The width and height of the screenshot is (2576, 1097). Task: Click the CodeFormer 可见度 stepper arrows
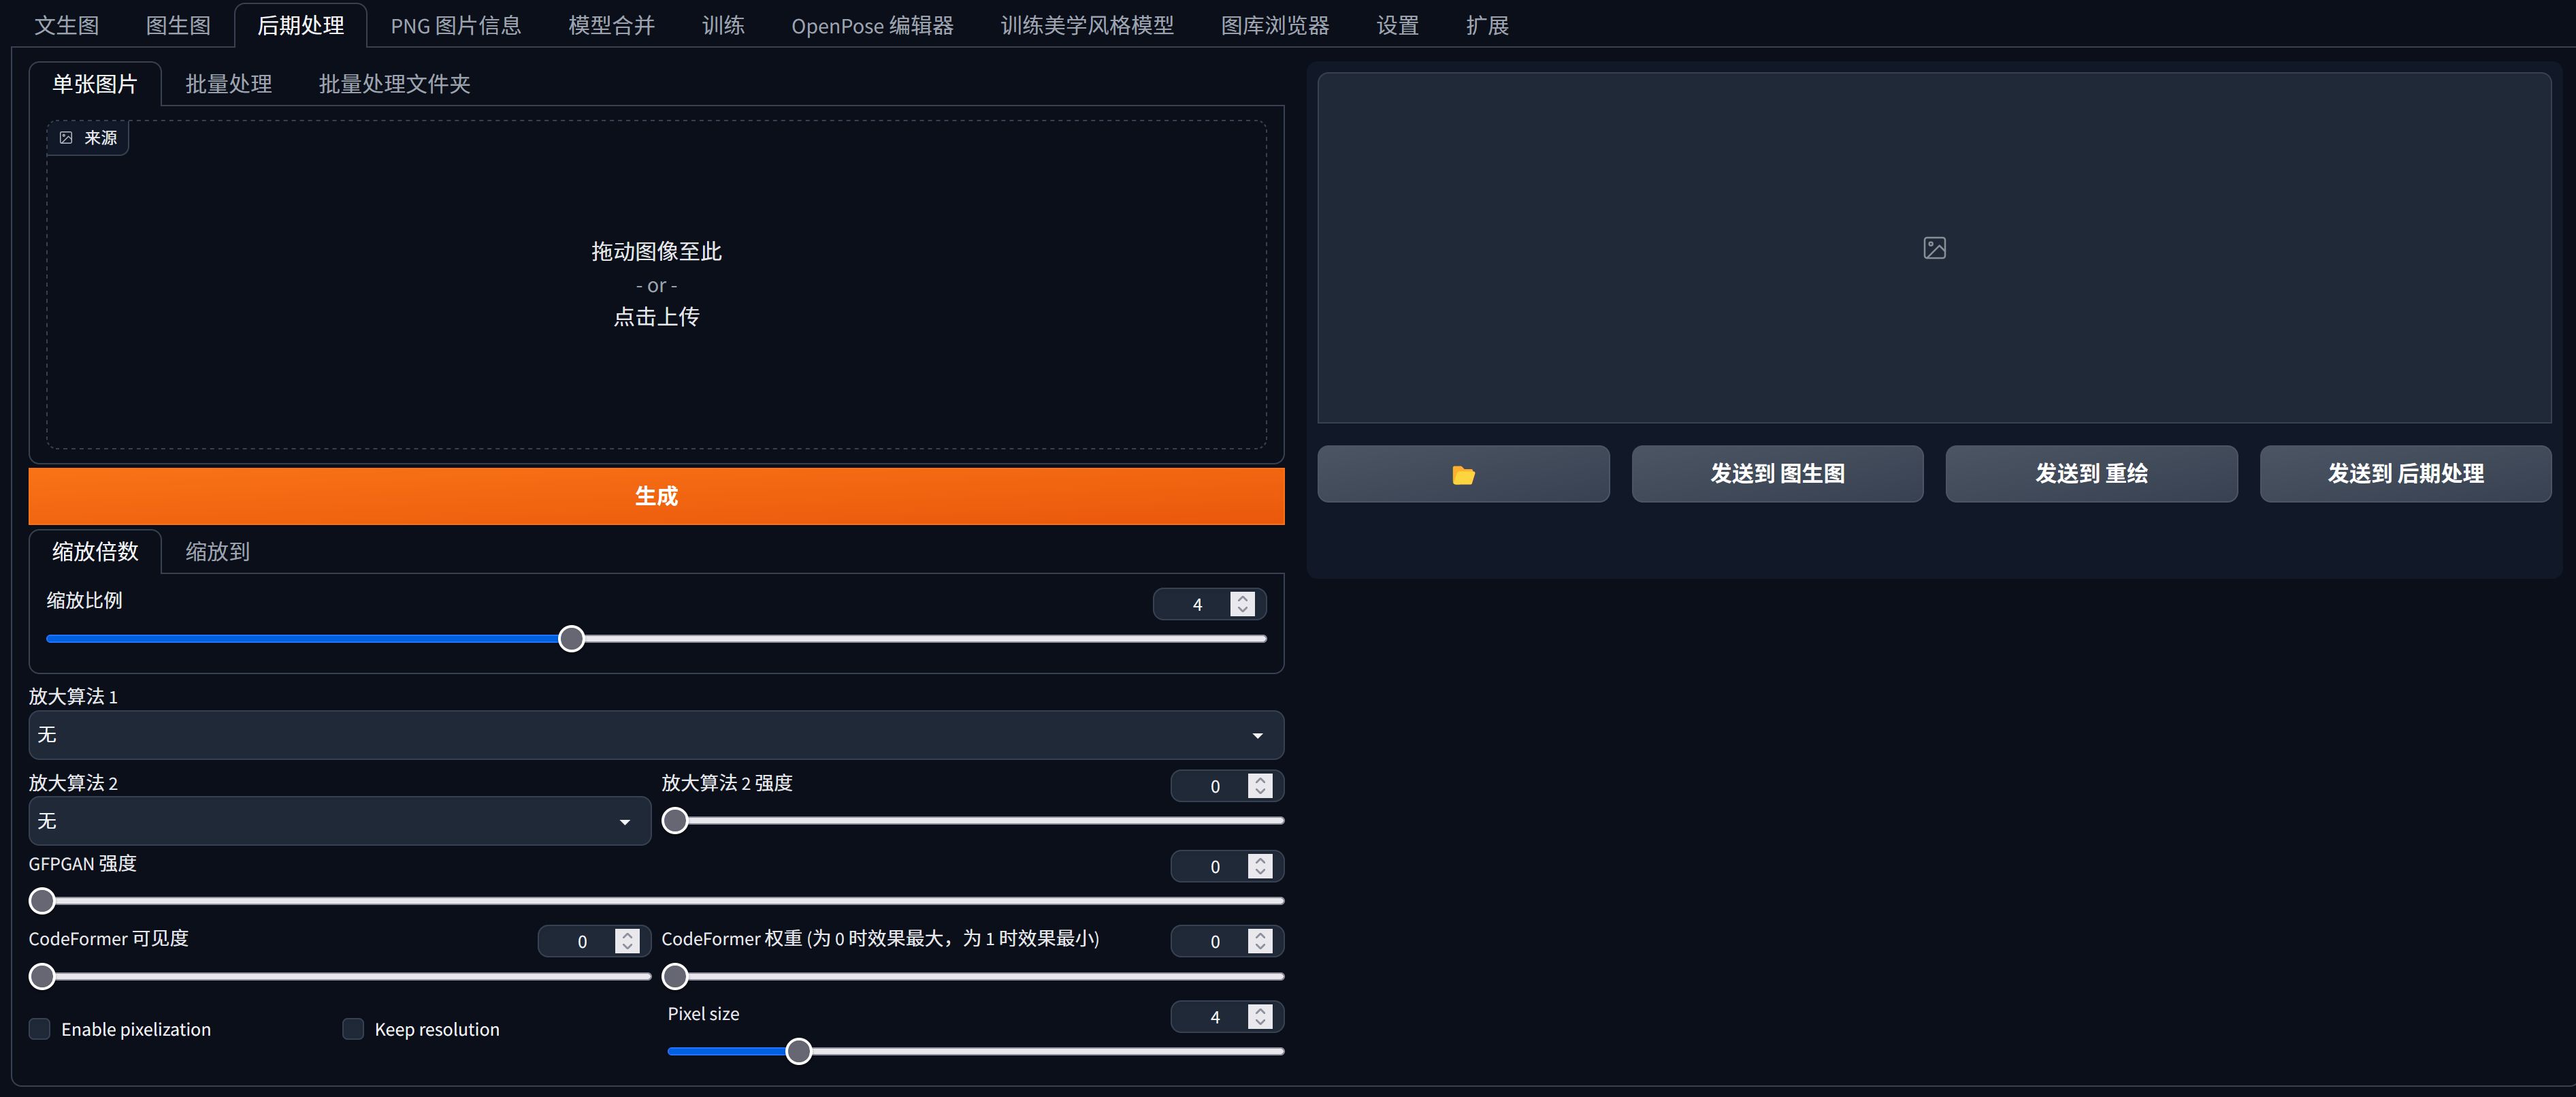coord(628,942)
